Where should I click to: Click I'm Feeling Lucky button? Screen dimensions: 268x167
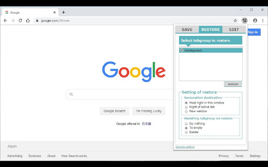149,111
